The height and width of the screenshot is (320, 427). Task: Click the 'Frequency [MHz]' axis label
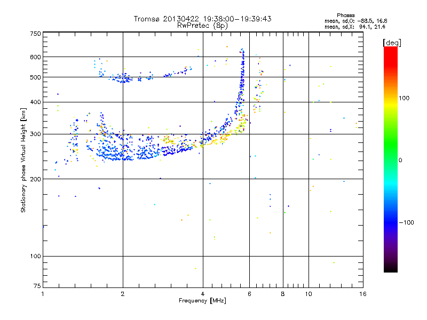[x=202, y=301]
